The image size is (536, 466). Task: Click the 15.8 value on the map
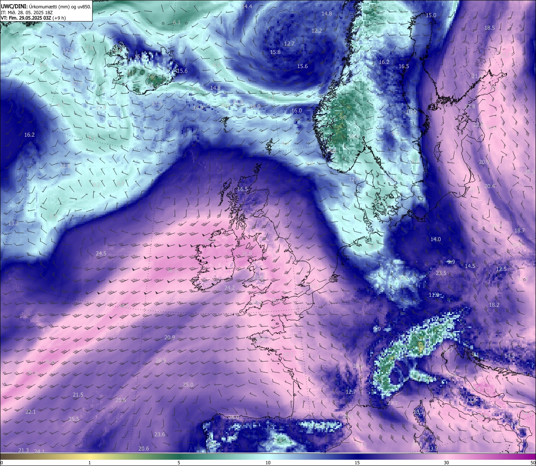coord(275,52)
